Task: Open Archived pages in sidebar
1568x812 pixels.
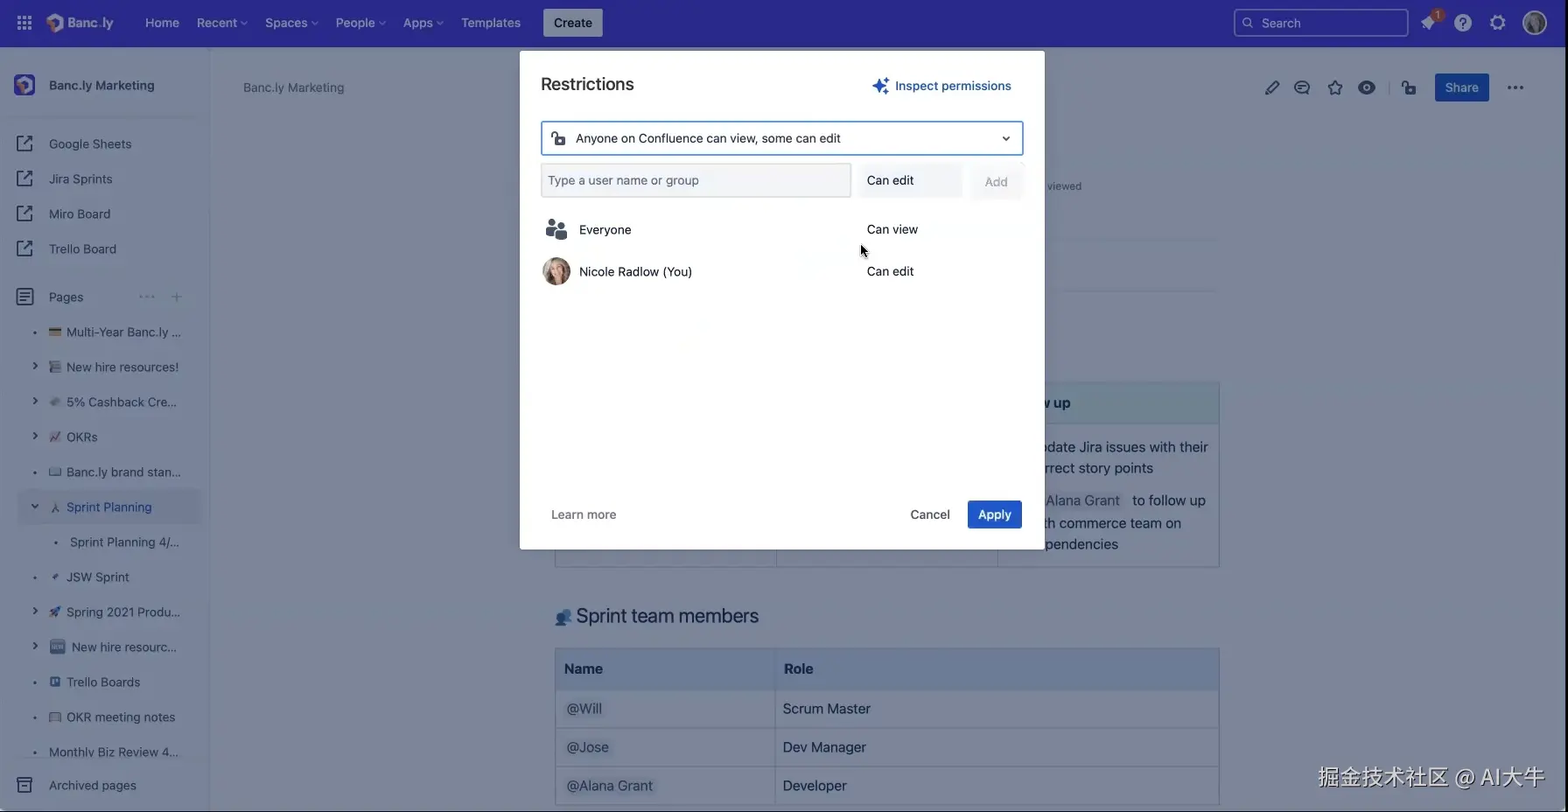Action: [93, 785]
